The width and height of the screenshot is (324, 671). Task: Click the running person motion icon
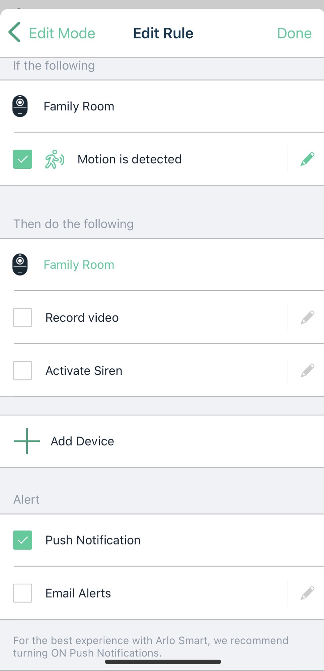[54, 159]
